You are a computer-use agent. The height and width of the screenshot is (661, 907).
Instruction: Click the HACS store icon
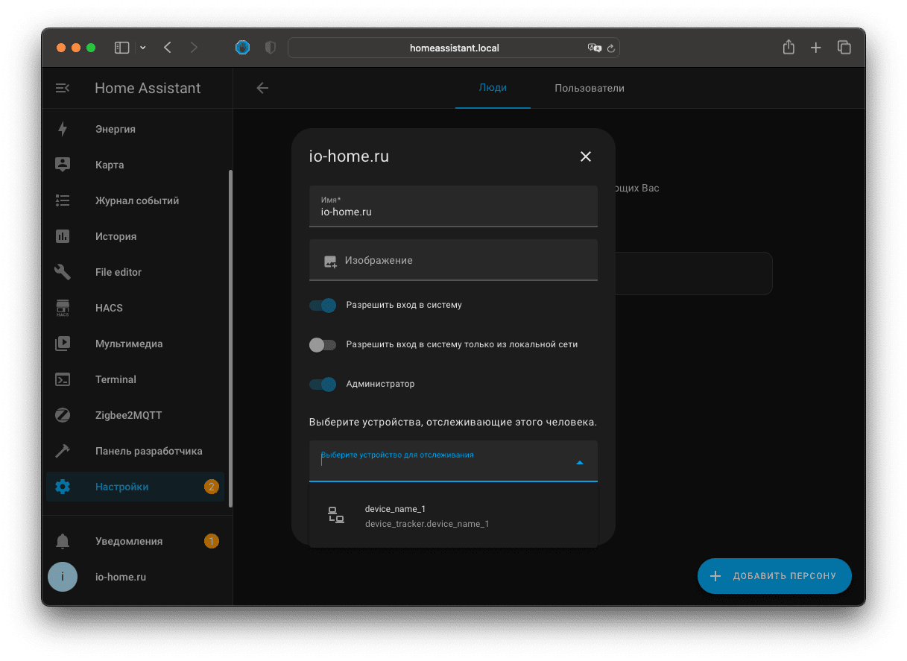[x=63, y=308]
